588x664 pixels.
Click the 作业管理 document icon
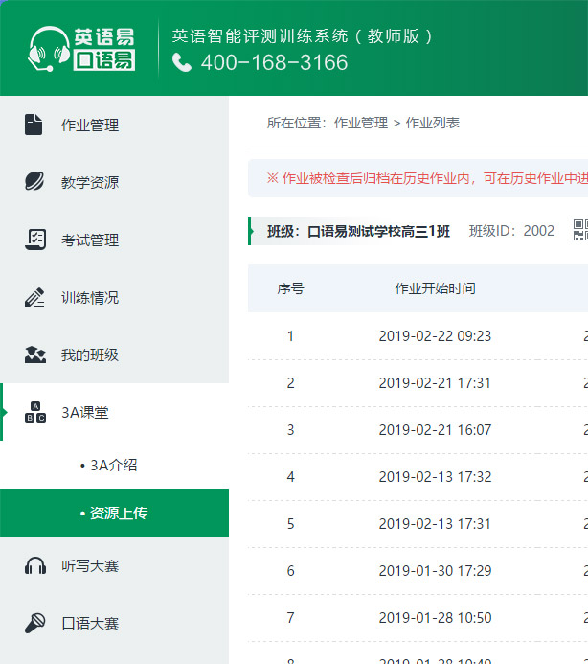click(x=34, y=125)
